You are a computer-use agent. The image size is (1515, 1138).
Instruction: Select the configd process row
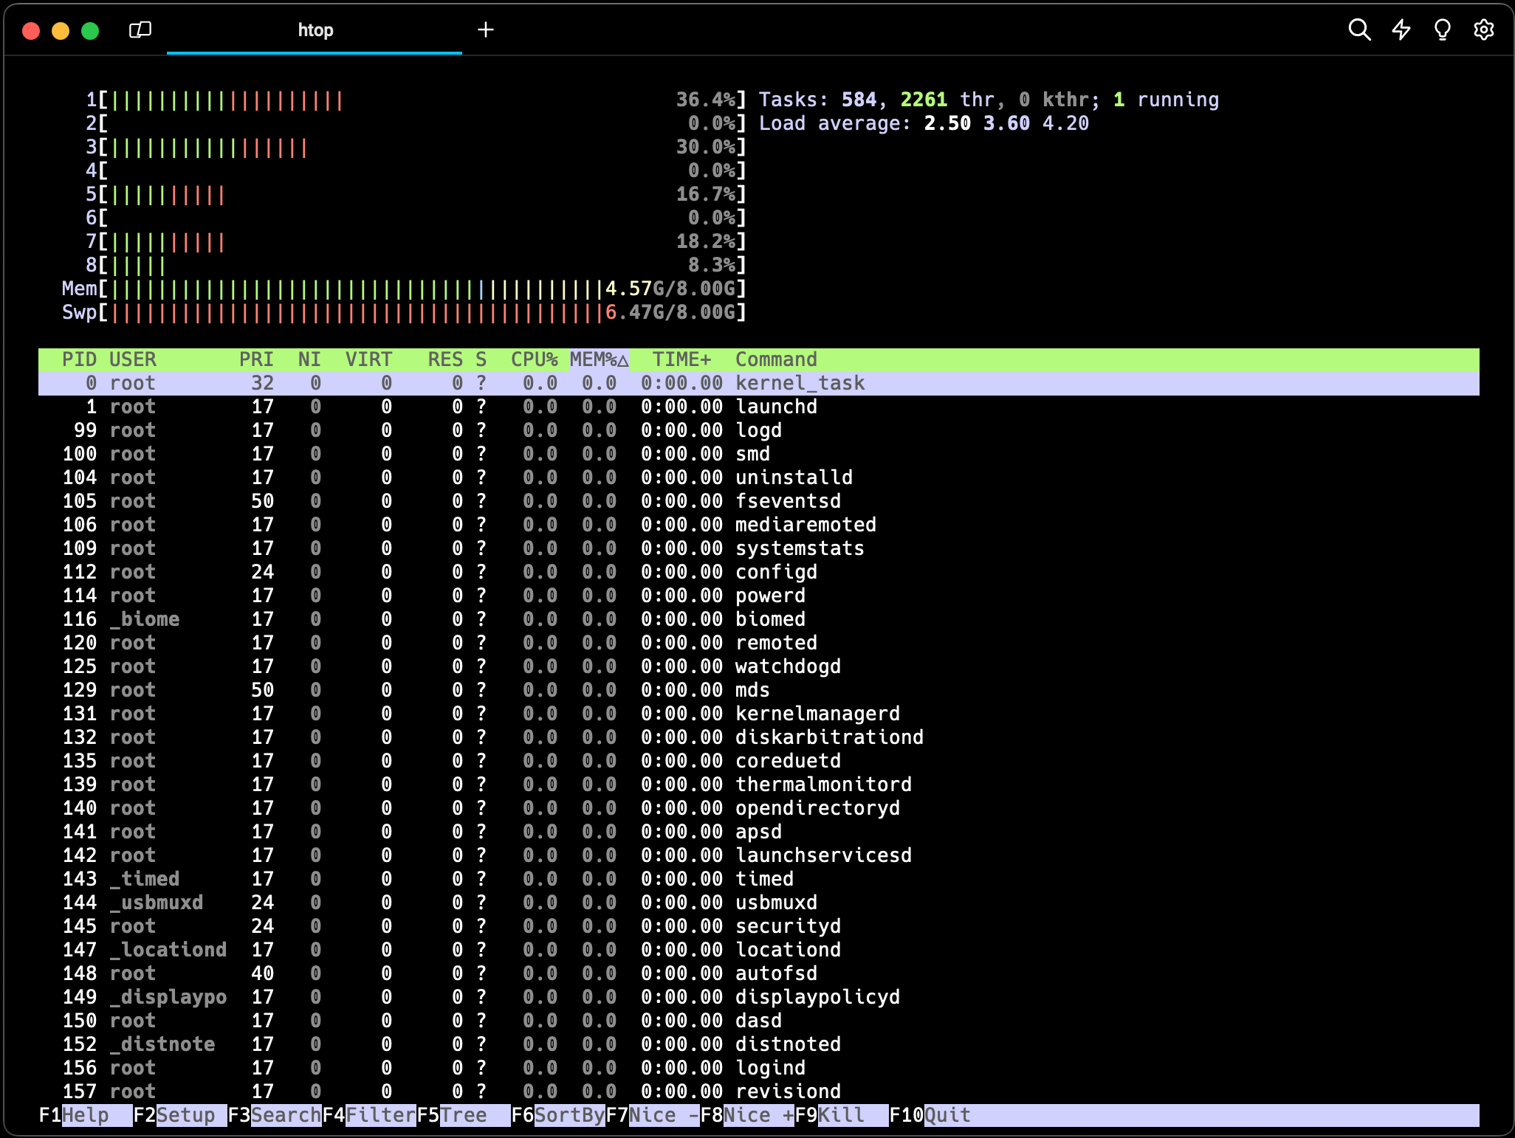pos(759,572)
